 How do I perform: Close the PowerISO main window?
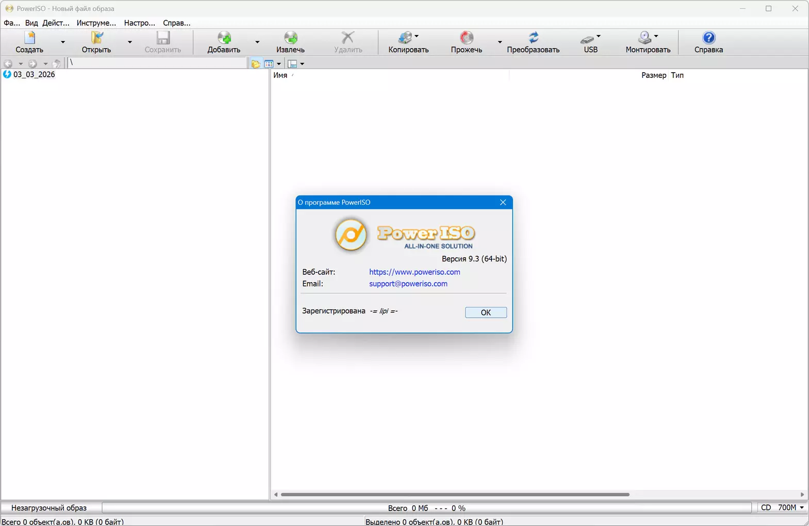tap(795, 9)
